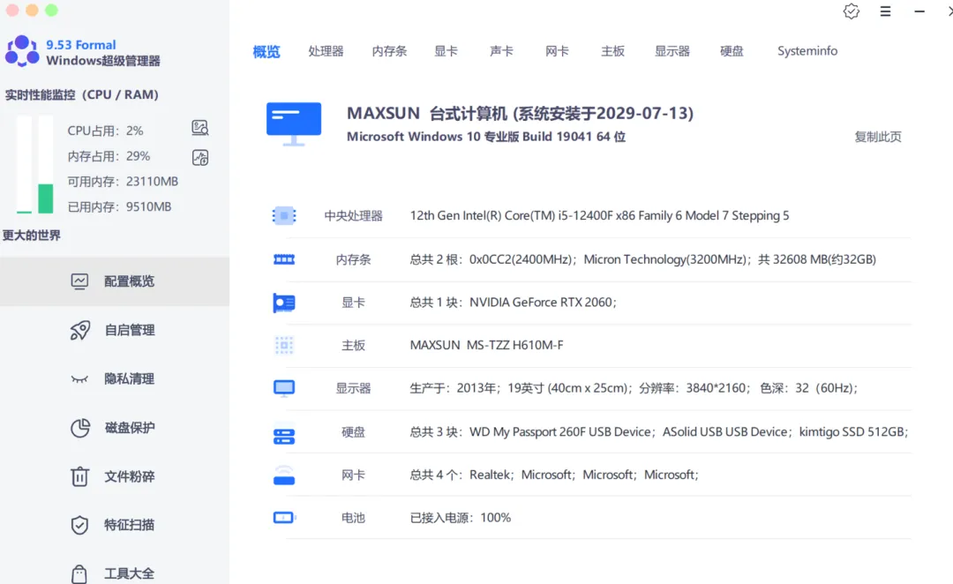Click the 特征扫描 shield icon
953x584 pixels.
coord(79,525)
